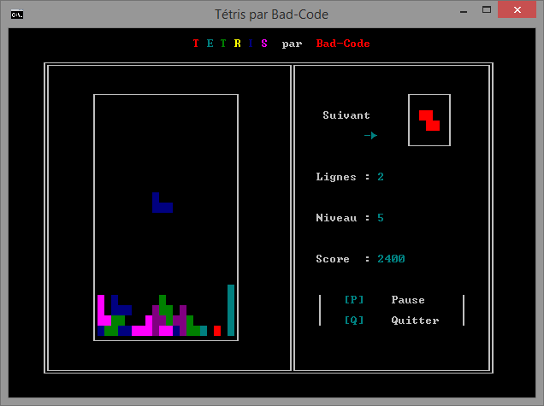The image size is (544, 406).
Task: Maximize the Tétris window
Action: tap(487, 9)
